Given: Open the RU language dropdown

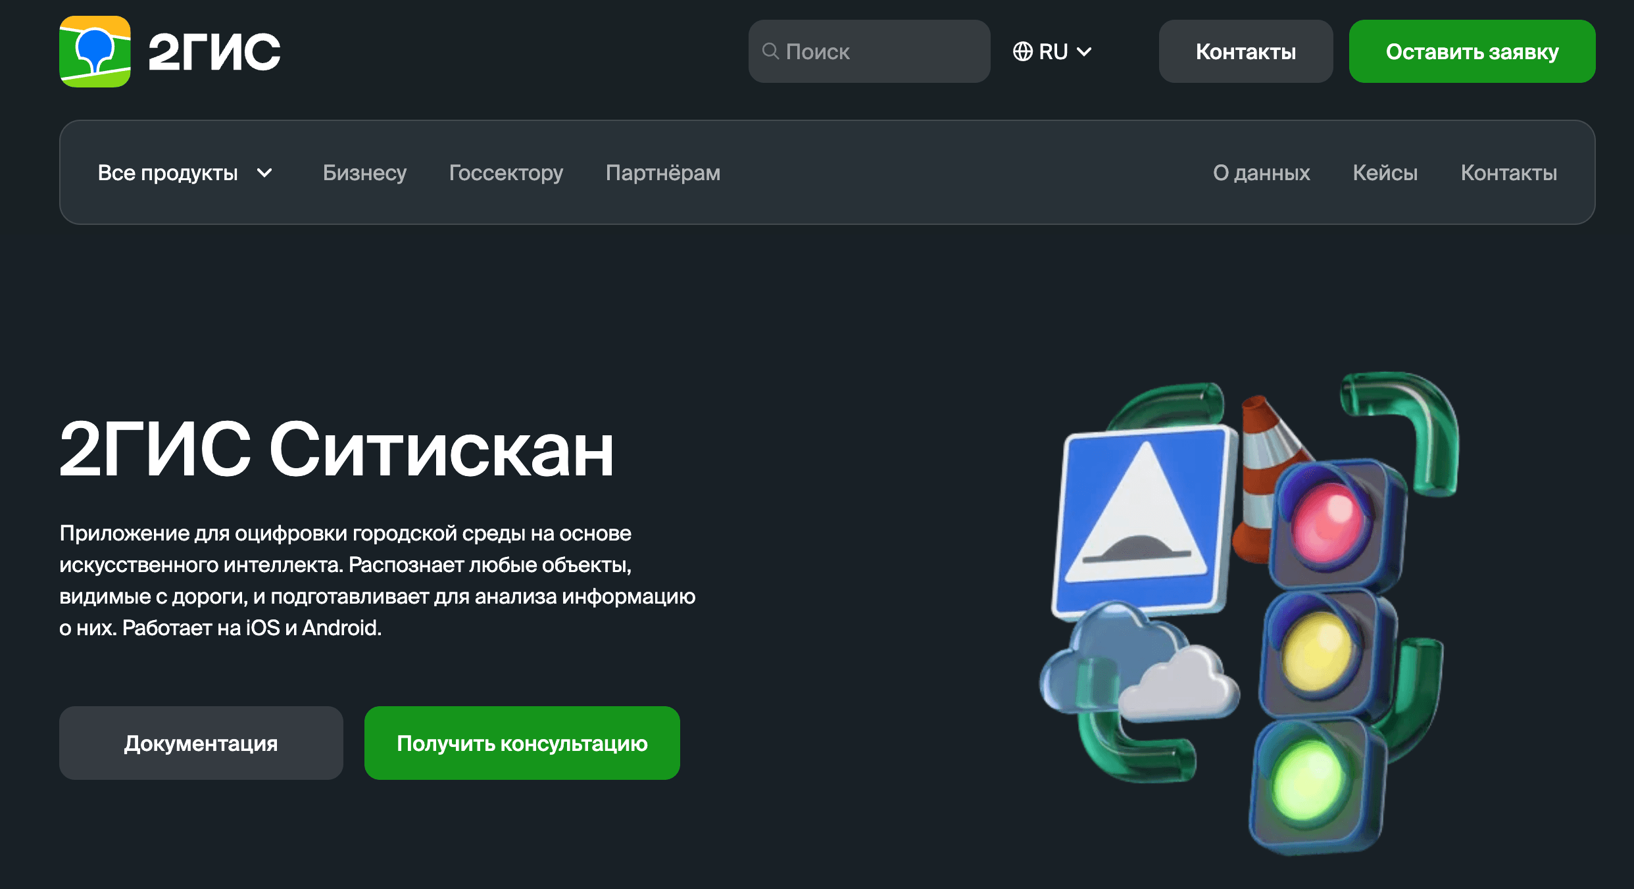Looking at the screenshot, I should (1052, 51).
